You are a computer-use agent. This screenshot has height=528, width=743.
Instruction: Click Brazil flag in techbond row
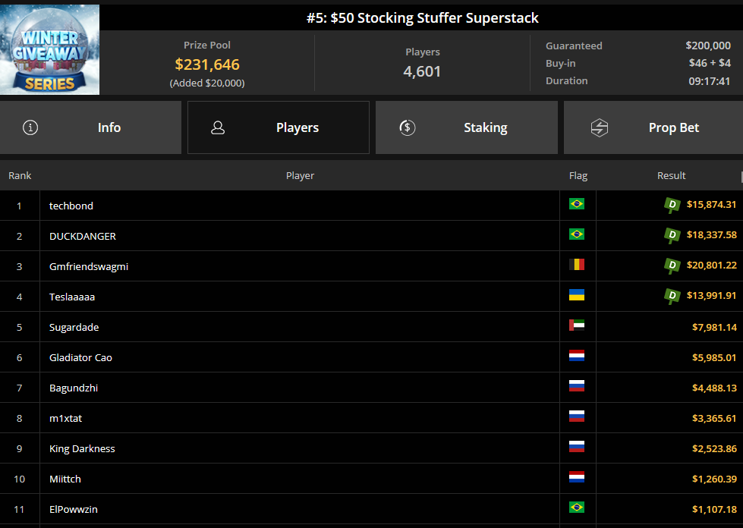coord(577,203)
